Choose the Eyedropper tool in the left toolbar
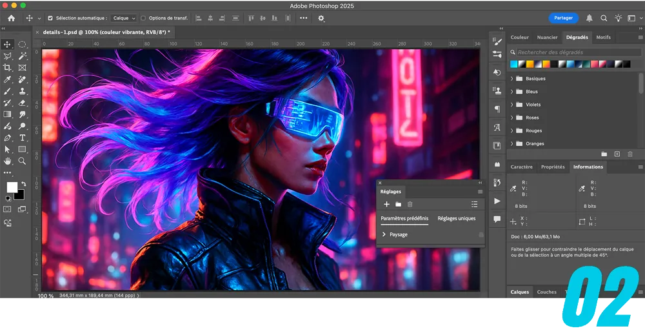This screenshot has width=645, height=335. 8,79
